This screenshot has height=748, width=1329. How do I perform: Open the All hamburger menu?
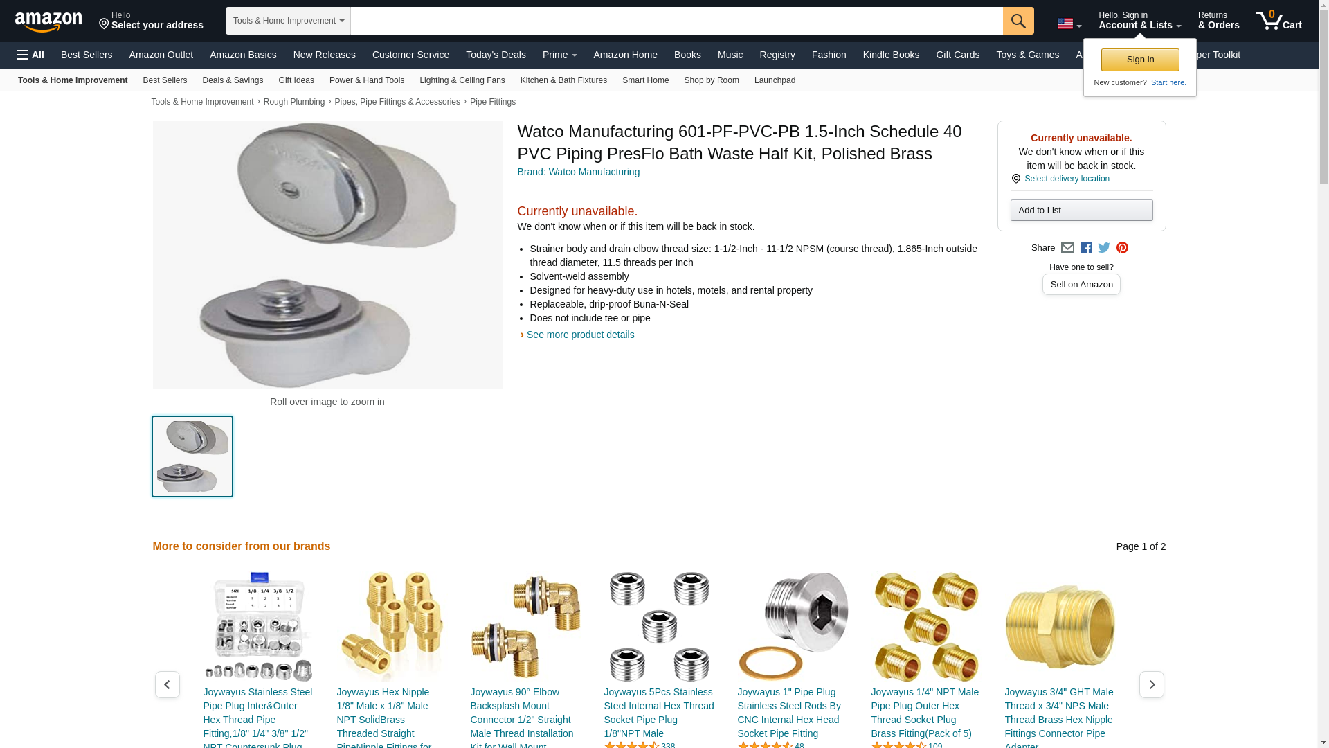30,55
